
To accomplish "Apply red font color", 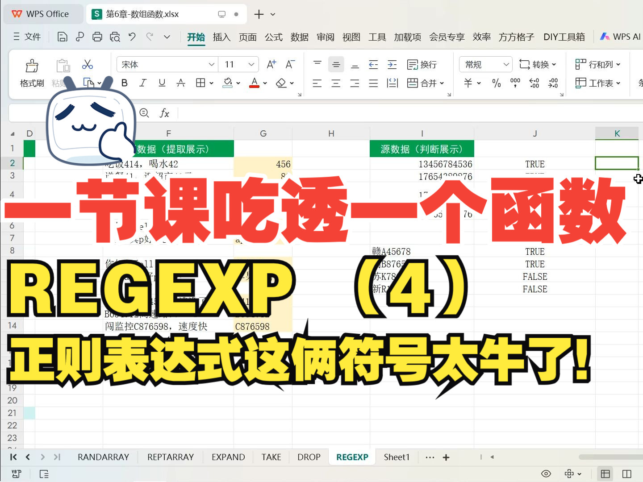I will coord(255,83).
